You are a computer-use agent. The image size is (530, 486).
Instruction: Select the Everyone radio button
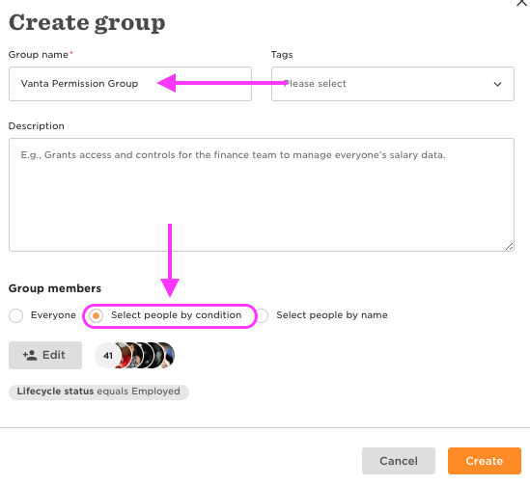(x=15, y=315)
